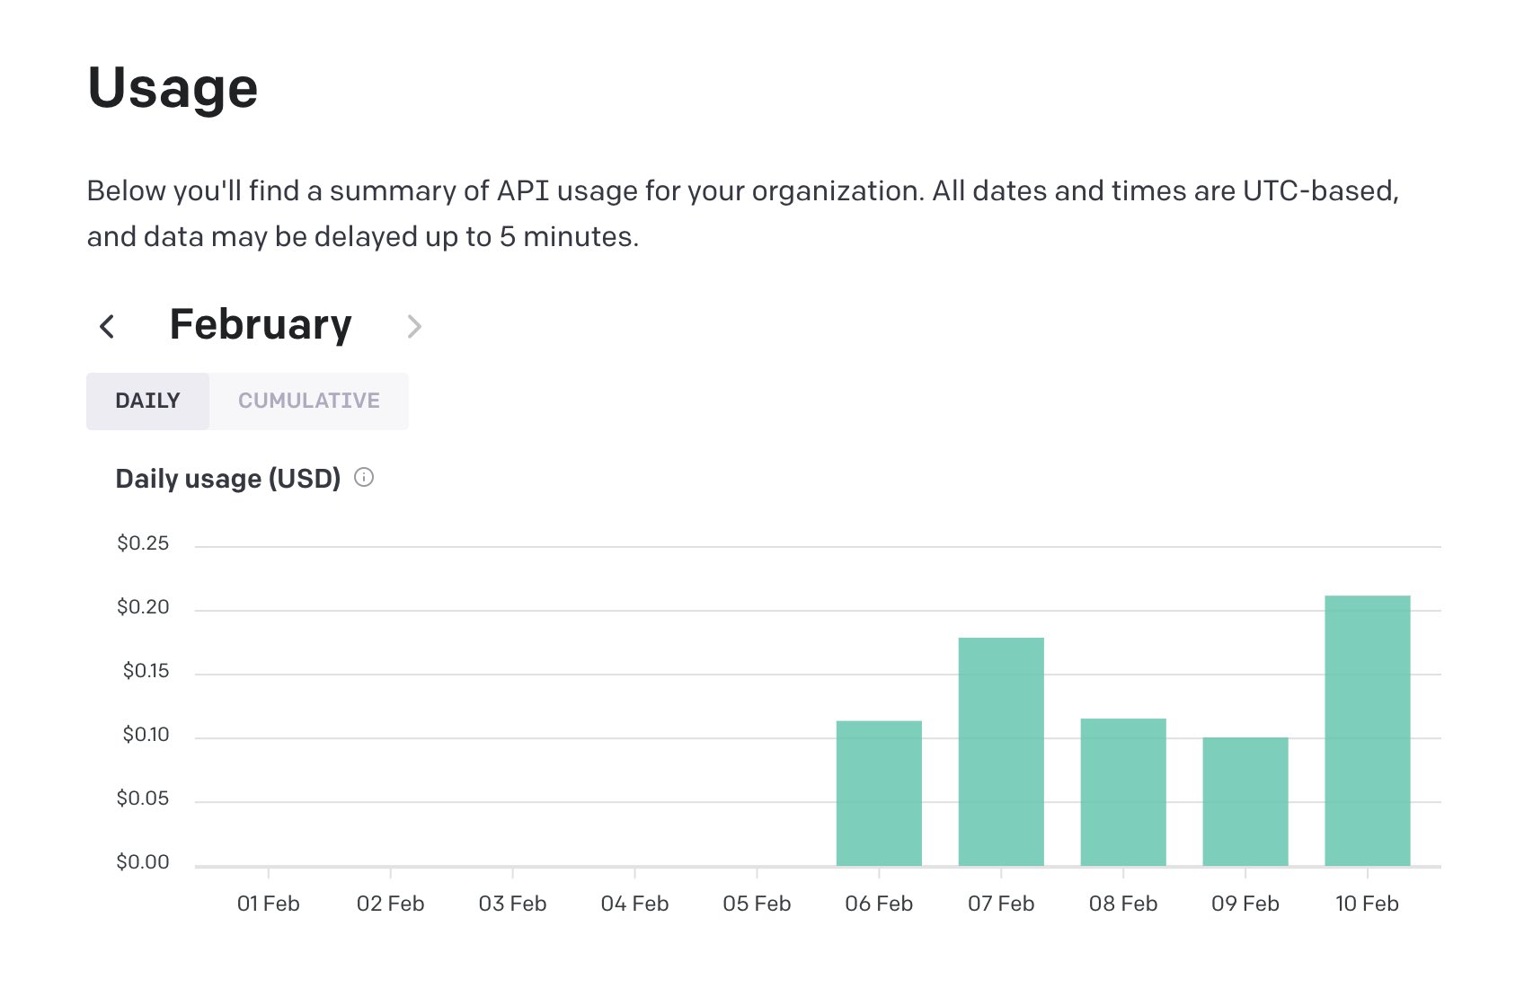Click the back navigation arrow beside February
1533x988 pixels.
pyautogui.click(x=107, y=326)
